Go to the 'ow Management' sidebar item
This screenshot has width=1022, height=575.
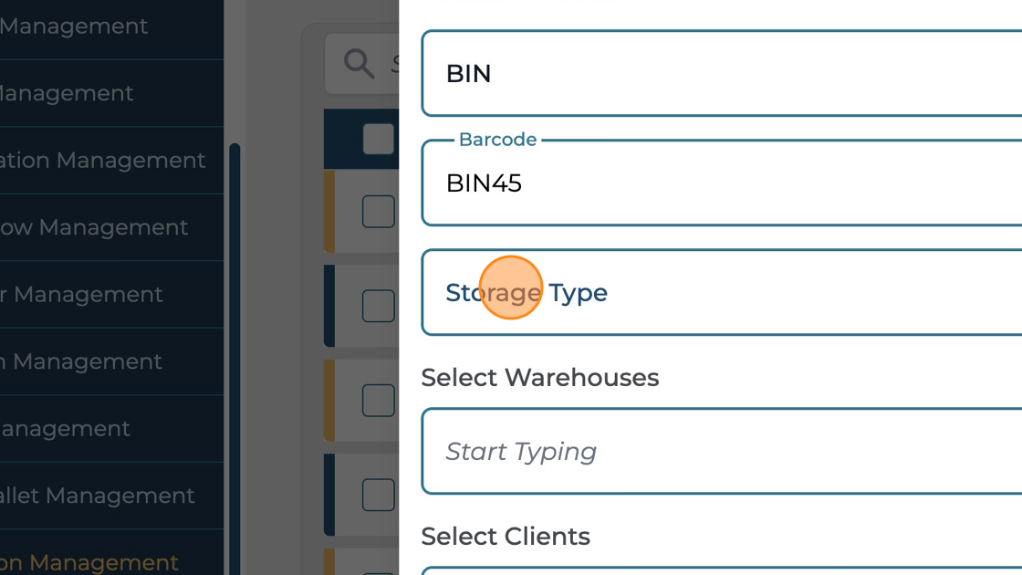tap(94, 227)
